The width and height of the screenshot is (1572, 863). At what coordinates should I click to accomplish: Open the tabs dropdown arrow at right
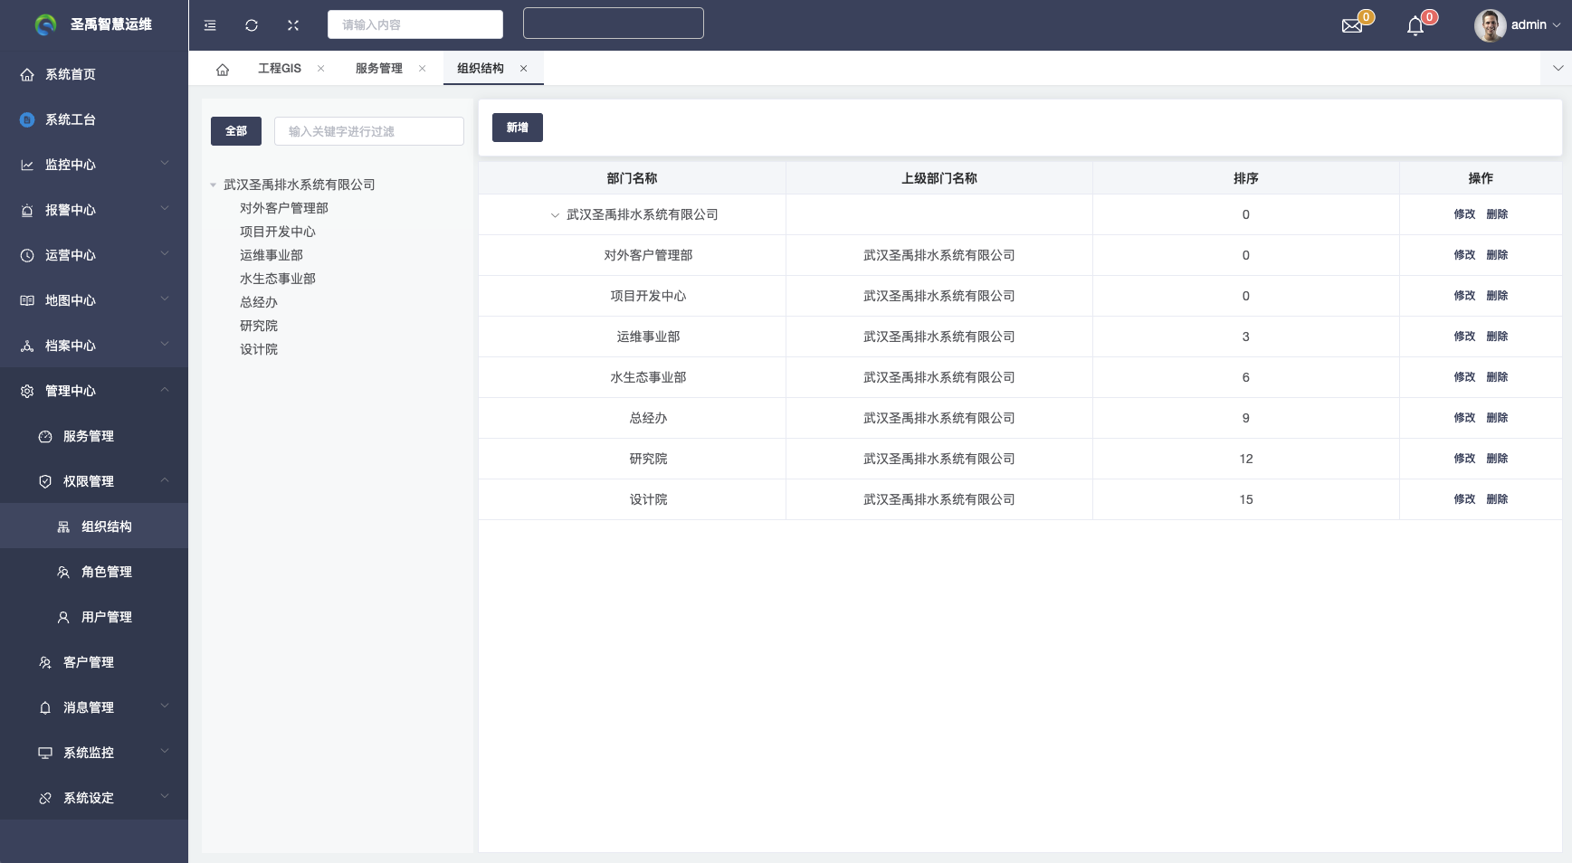point(1558,69)
